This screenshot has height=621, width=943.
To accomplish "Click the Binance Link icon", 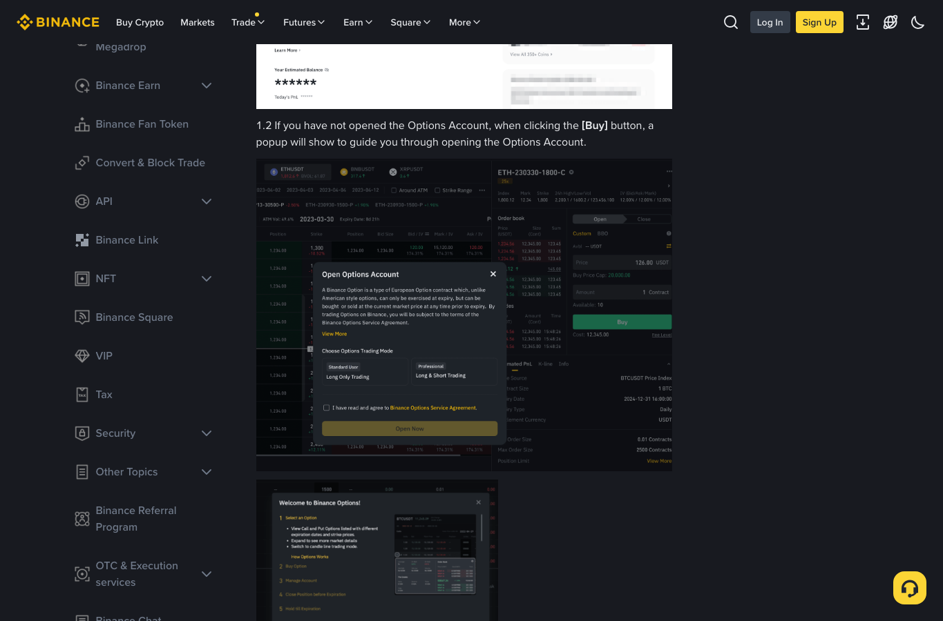I will pos(82,240).
